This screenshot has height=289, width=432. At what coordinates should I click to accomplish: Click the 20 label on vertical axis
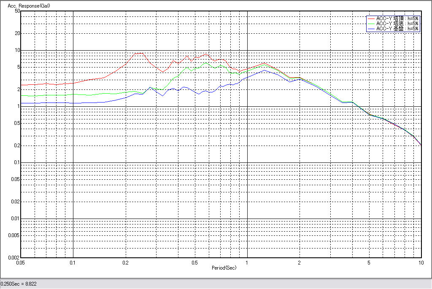point(17,33)
